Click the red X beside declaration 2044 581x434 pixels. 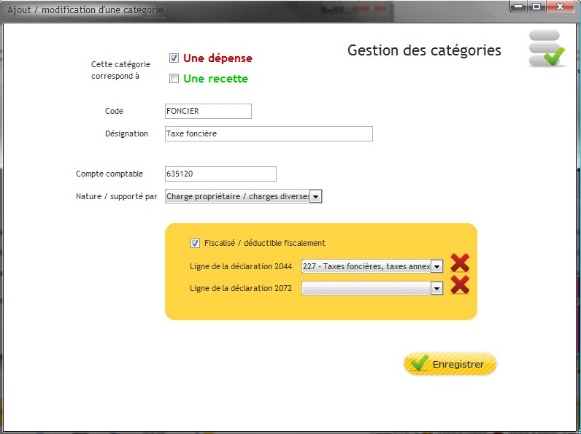(x=460, y=263)
